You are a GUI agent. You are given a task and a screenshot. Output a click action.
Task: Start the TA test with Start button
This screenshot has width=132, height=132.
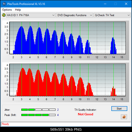119,108
